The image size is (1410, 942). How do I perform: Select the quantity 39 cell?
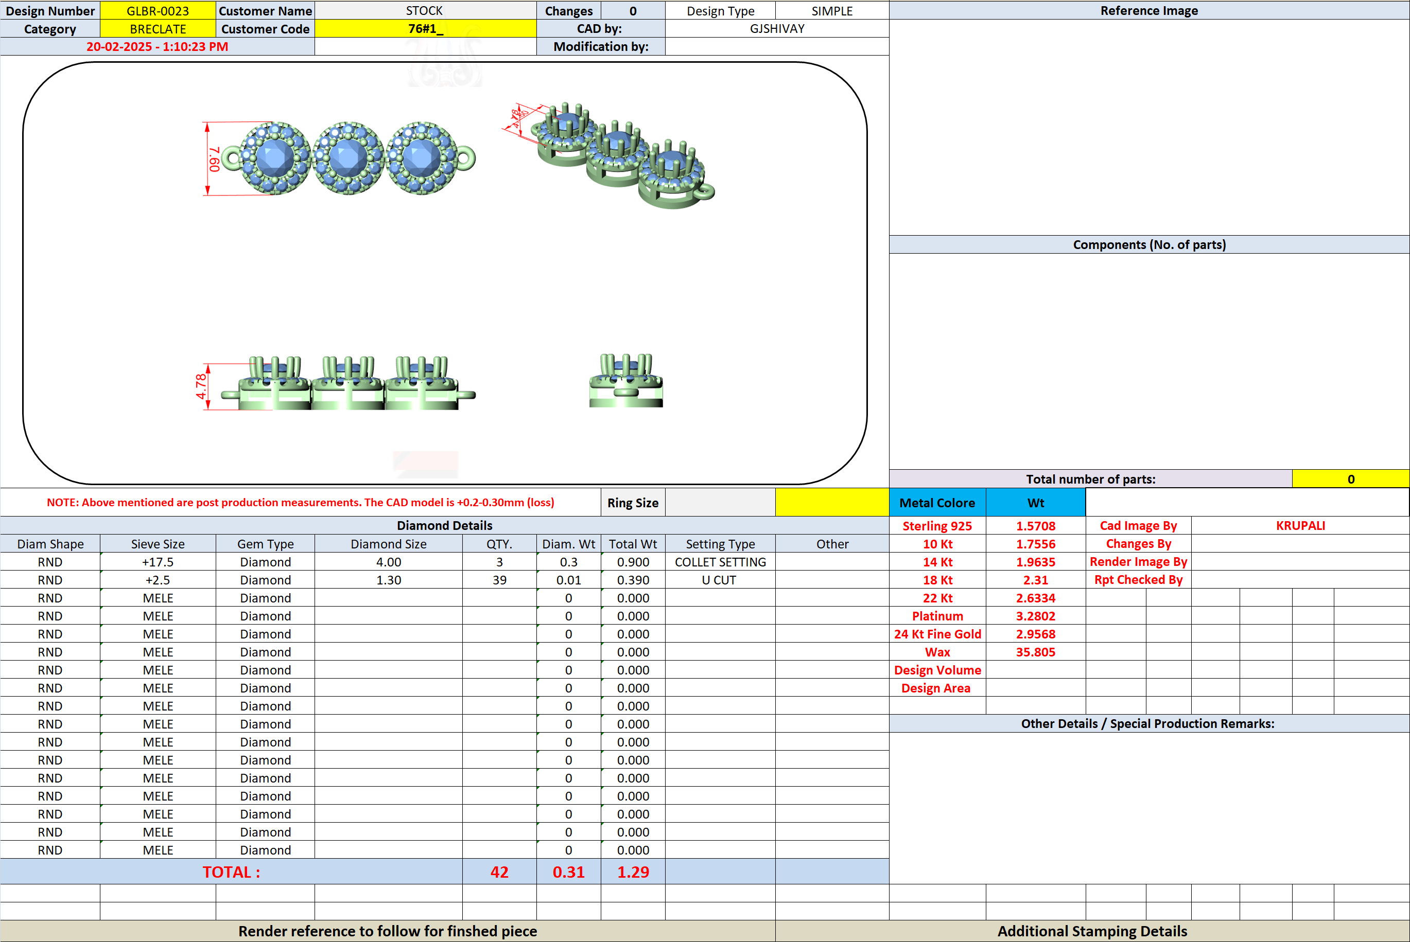click(499, 580)
